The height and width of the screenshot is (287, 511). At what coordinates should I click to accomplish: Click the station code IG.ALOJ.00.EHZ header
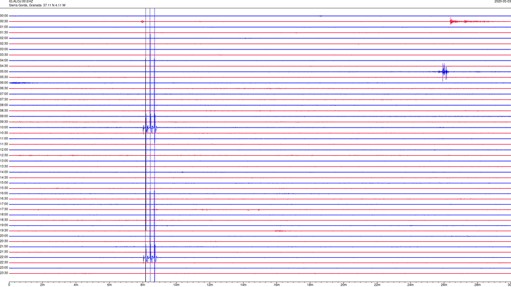point(21,2)
